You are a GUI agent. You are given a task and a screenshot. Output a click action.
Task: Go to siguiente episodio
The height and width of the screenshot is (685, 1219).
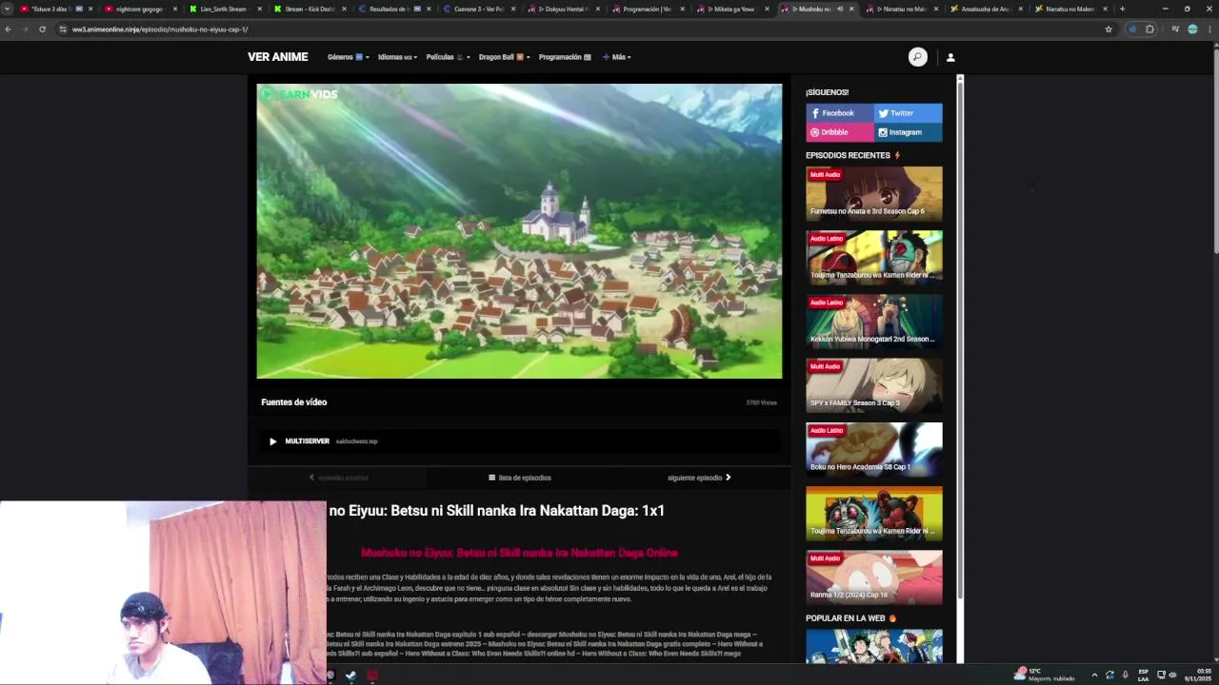point(699,478)
